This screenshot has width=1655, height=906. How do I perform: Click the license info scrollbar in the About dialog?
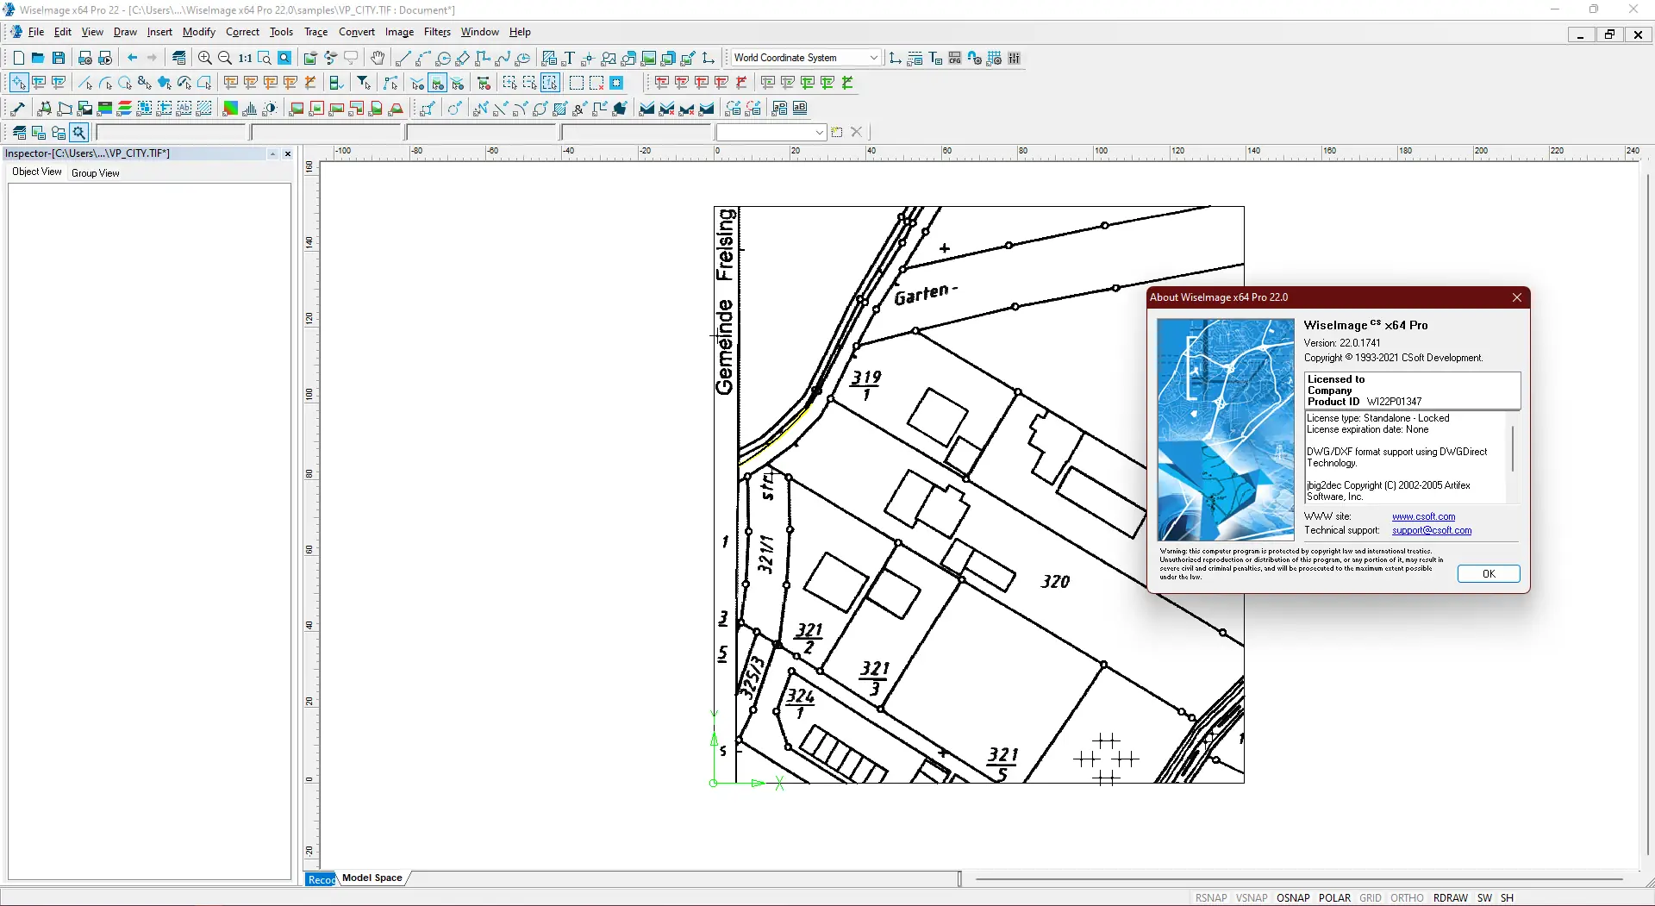click(1513, 449)
